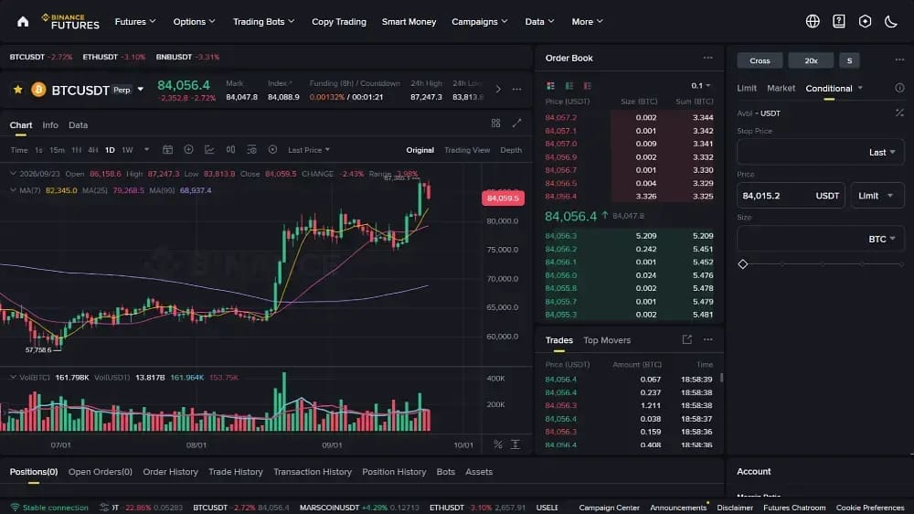Go to the Binance home icon
914x514 pixels.
[x=23, y=22]
